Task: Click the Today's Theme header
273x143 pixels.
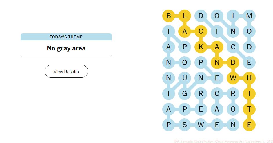Action: [x=66, y=37]
